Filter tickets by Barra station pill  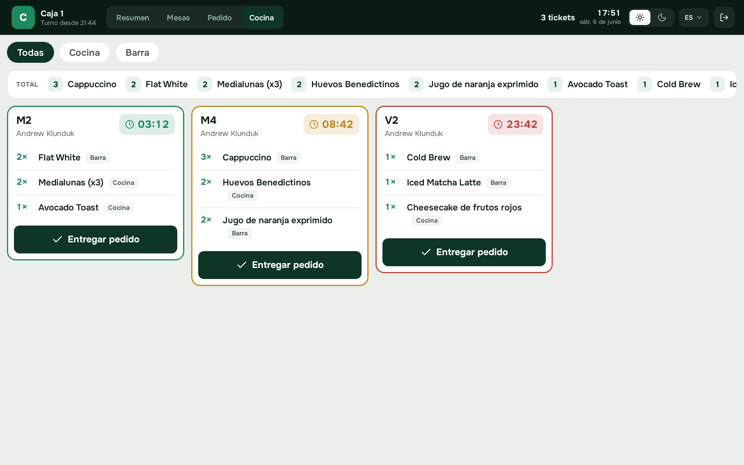(137, 52)
